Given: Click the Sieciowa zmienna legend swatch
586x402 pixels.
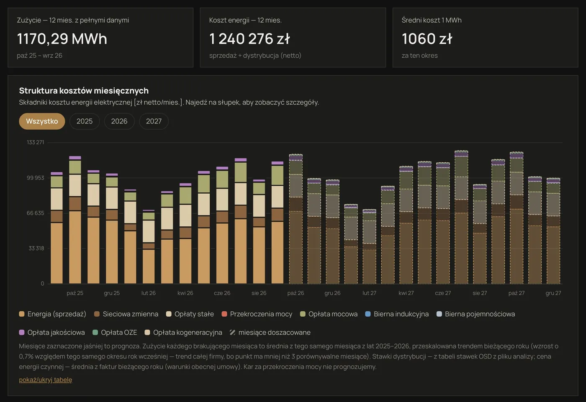Looking at the screenshot, I should 97,314.
